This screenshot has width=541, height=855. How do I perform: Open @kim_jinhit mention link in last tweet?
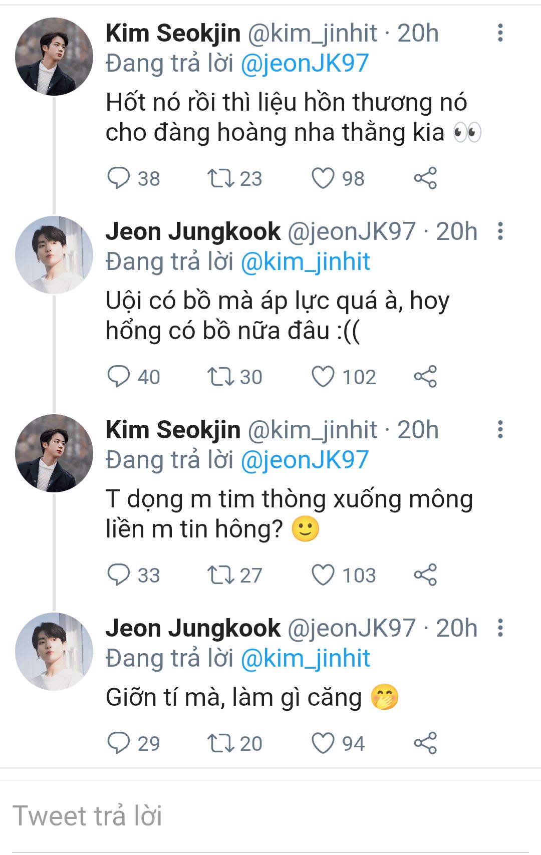click(306, 659)
